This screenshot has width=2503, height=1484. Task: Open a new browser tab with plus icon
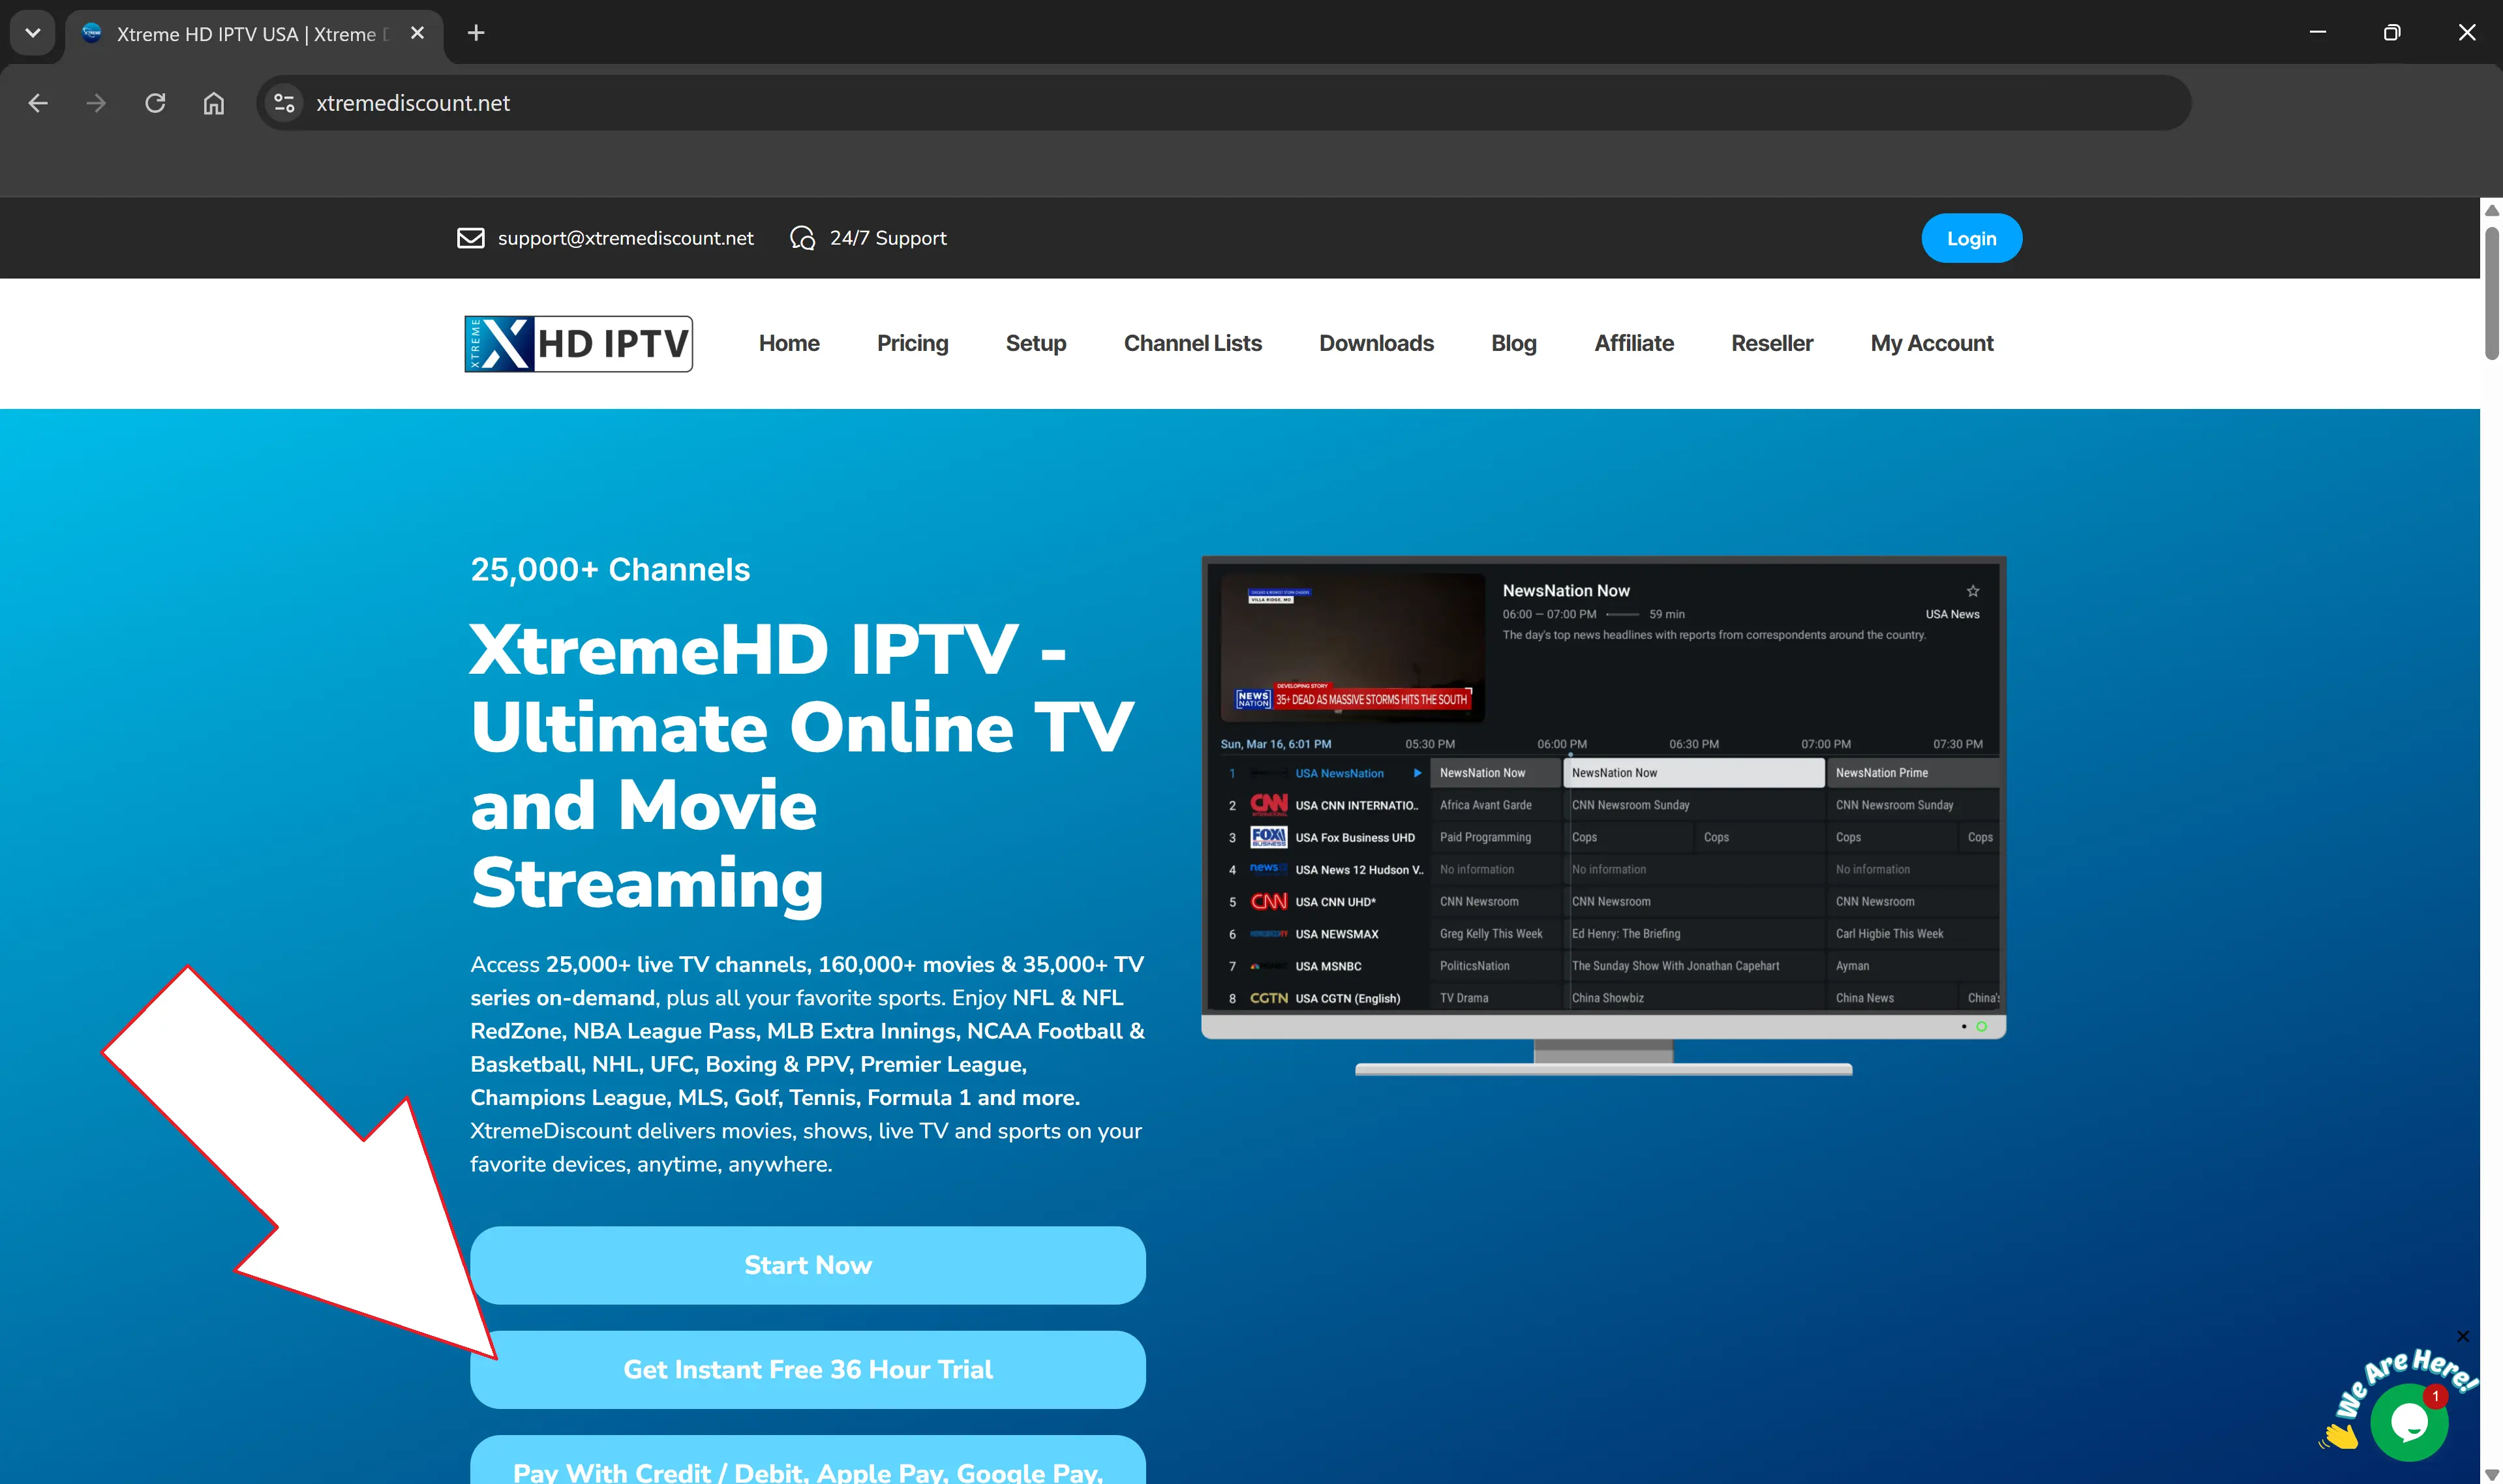(x=476, y=33)
